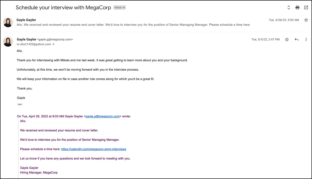Screen dimensions: 312x179
Task: Click Gayle Gayler's avatar on expanded message
Action: (8, 42)
